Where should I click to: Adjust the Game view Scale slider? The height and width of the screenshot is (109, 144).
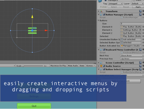pos(33,66)
